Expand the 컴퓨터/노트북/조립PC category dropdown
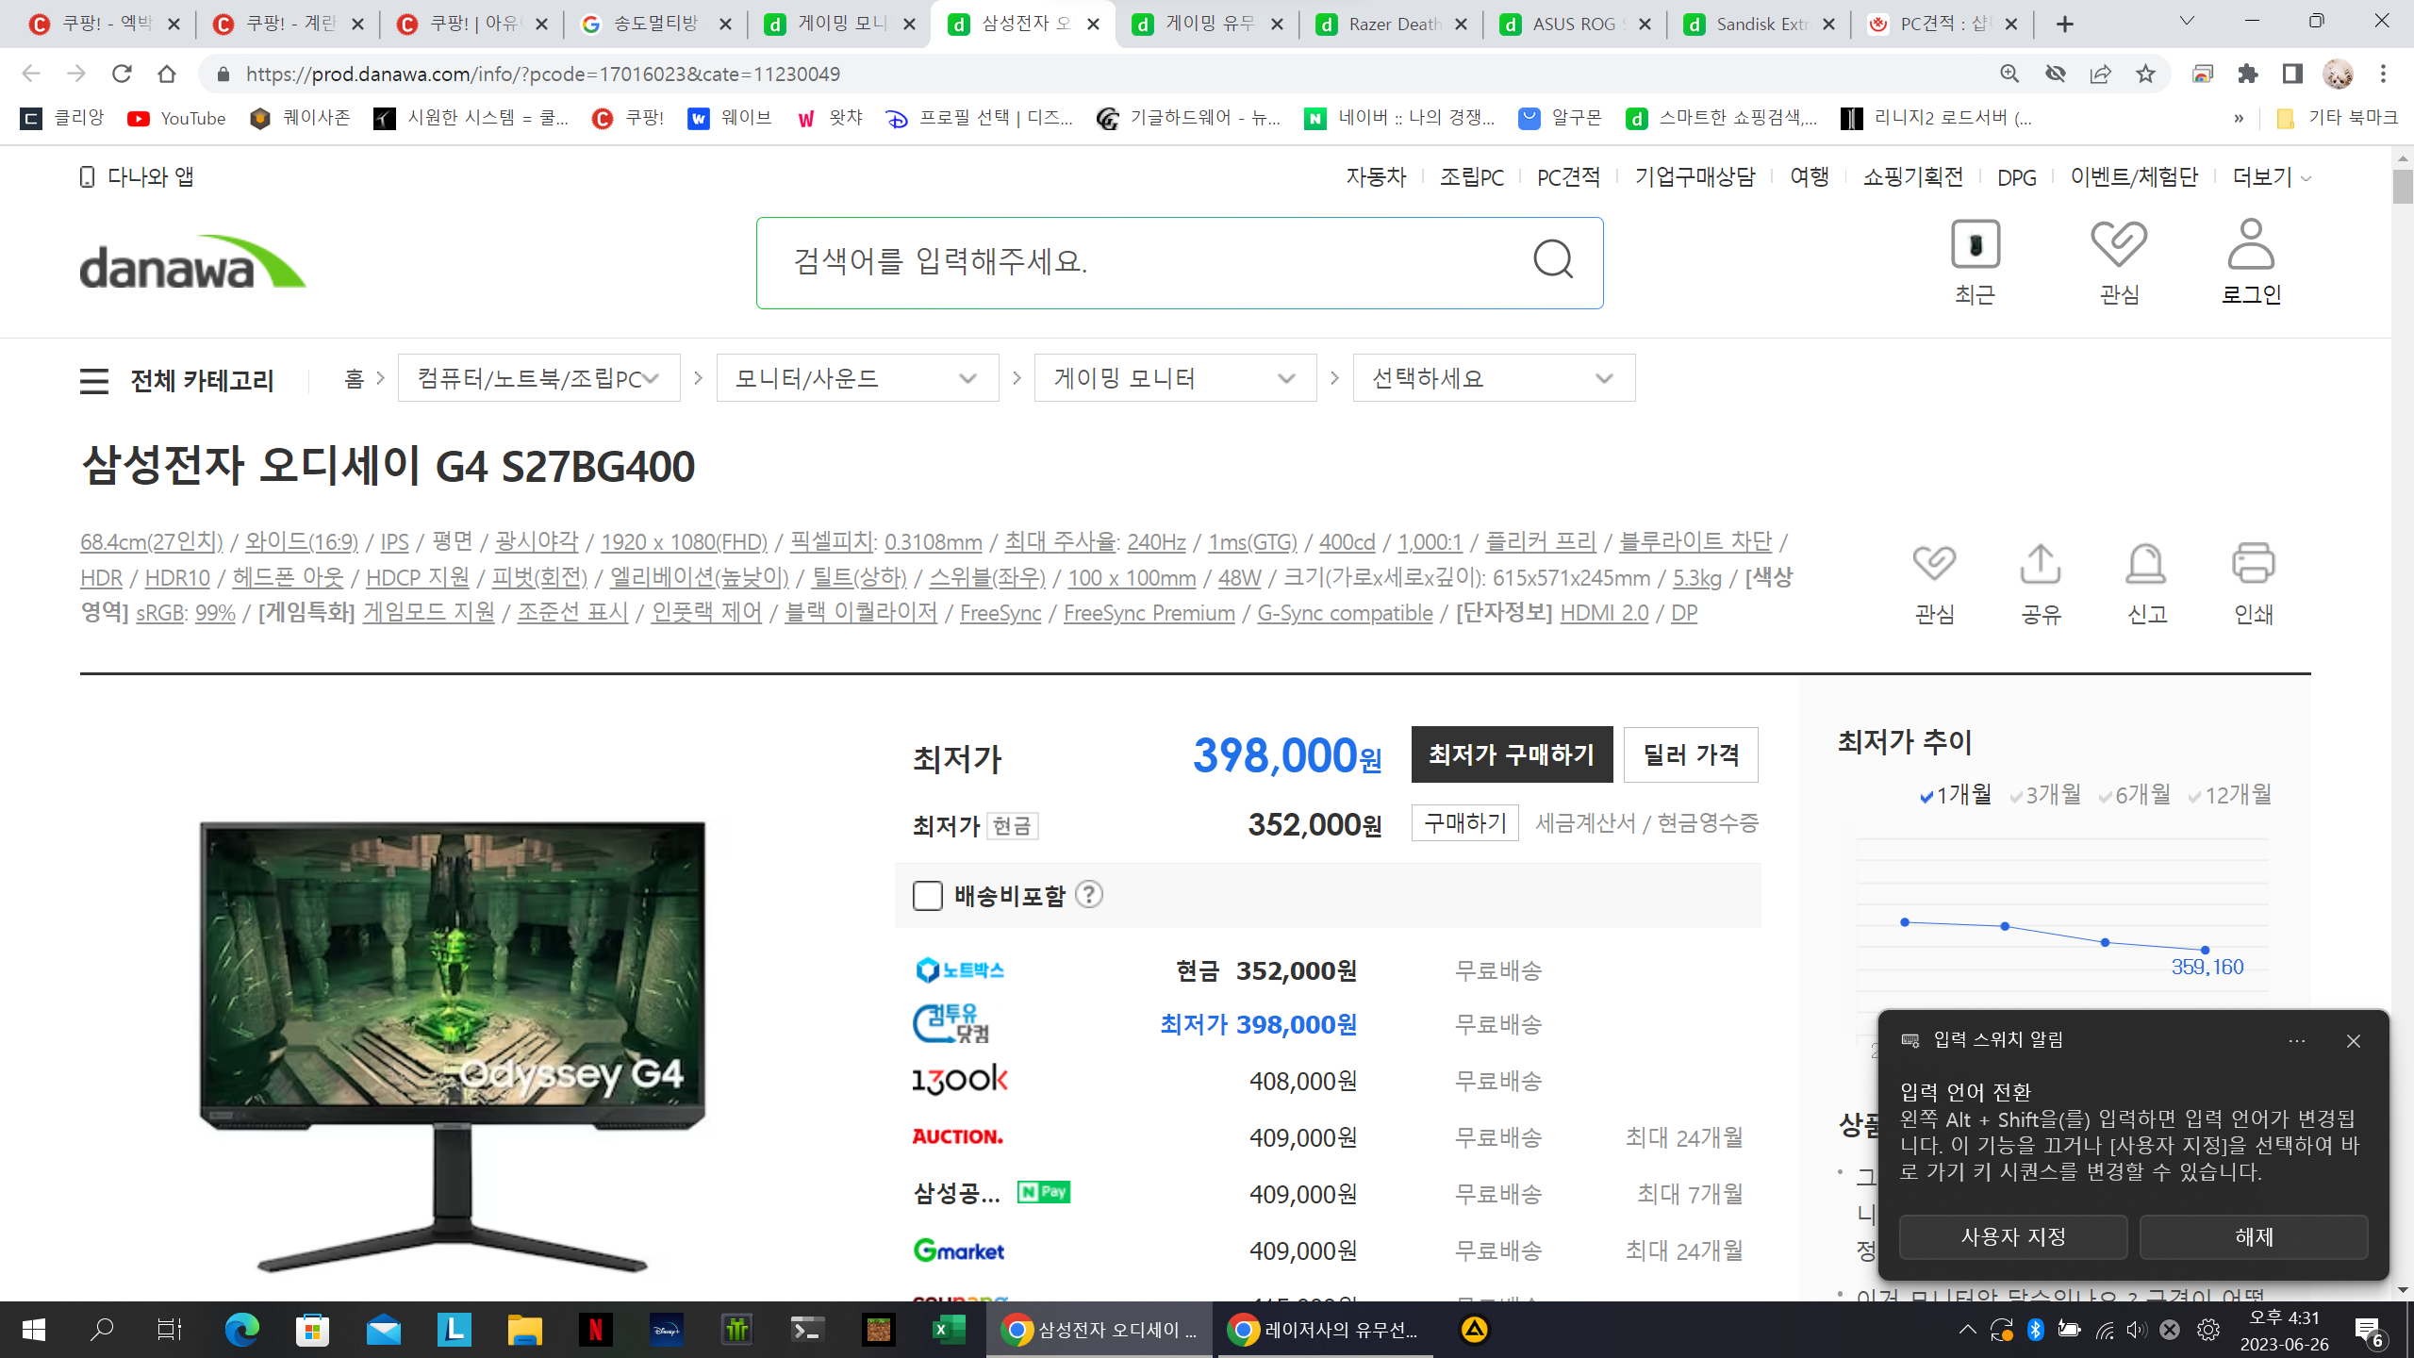 tap(538, 378)
